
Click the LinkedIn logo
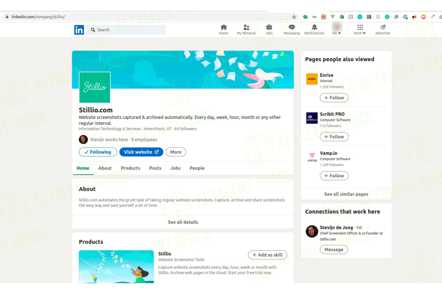click(x=79, y=30)
